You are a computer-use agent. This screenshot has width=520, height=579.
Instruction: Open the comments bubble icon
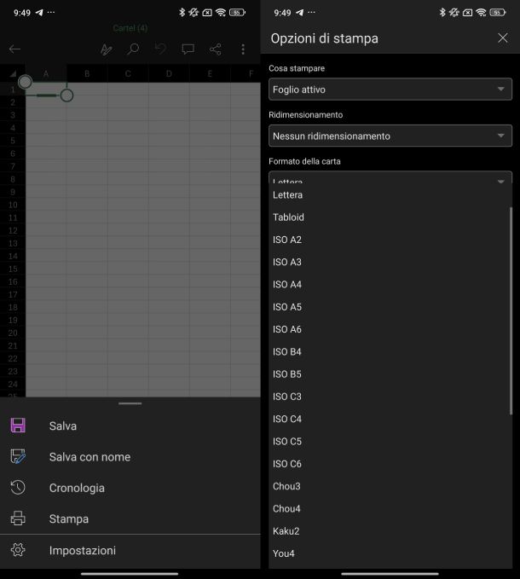coord(188,49)
